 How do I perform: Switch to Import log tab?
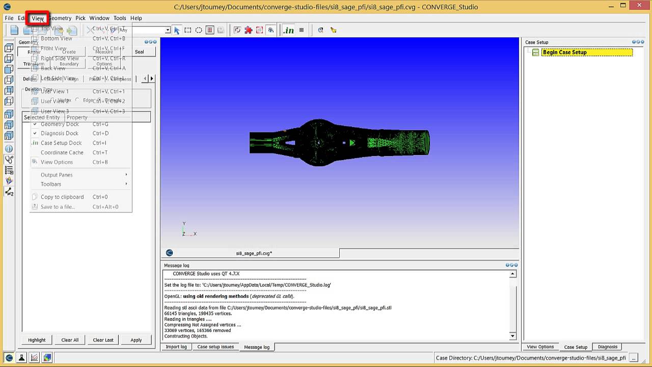[176, 347]
